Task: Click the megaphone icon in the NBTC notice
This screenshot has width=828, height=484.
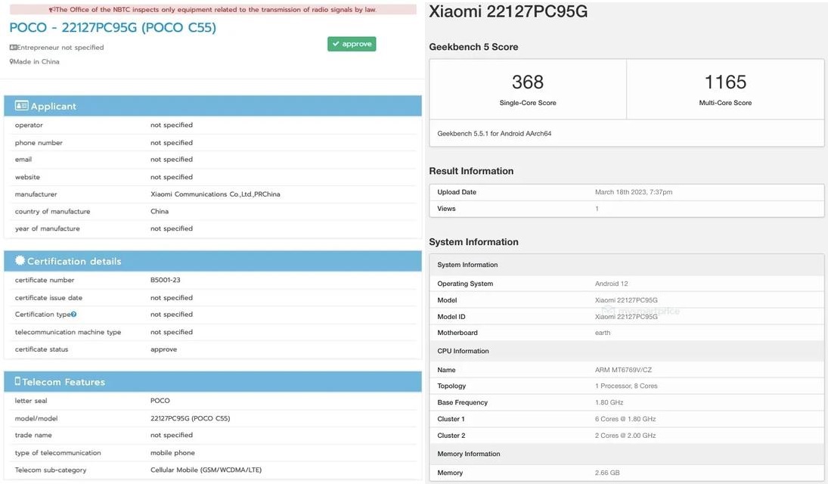Action: tap(51, 10)
